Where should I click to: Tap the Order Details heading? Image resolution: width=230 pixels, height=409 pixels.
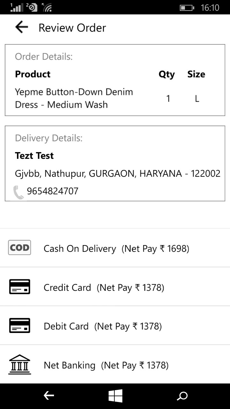(44, 57)
